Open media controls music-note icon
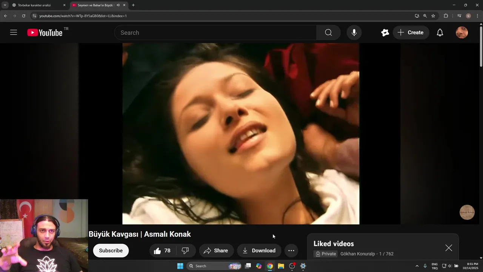483x272 pixels. tap(459, 16)
